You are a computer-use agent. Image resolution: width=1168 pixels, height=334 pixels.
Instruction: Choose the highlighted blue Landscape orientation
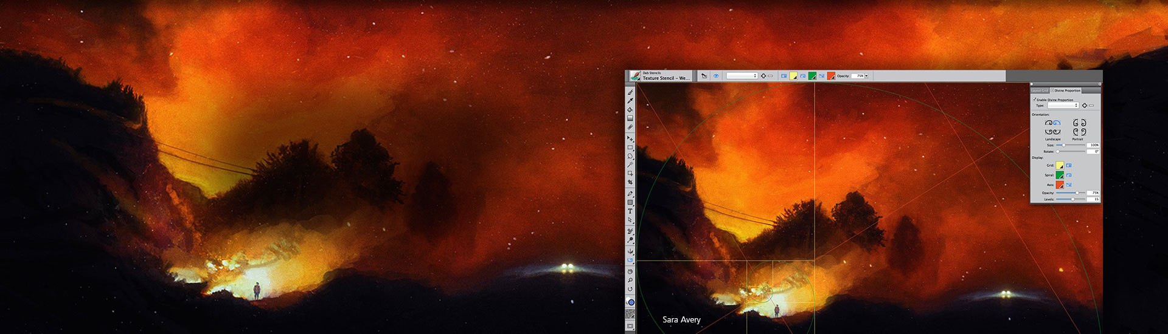[1057, 123]
